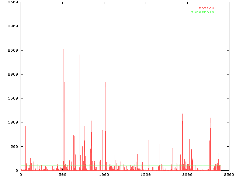Select the red motion legend line sample

point(221,8)
